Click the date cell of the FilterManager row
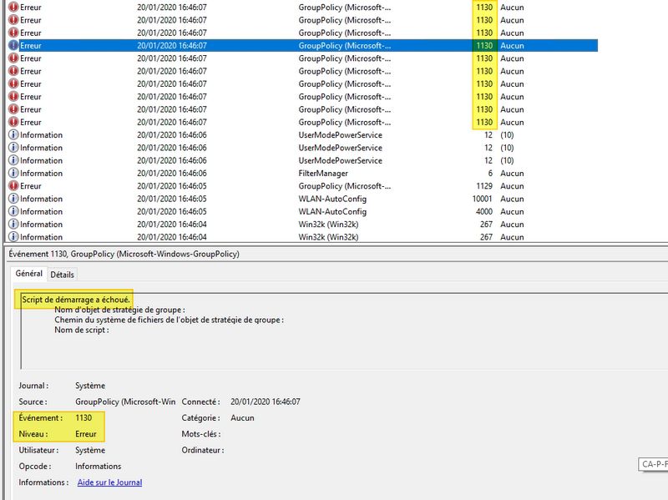The image size is (668, 500). tap(172, 174)
